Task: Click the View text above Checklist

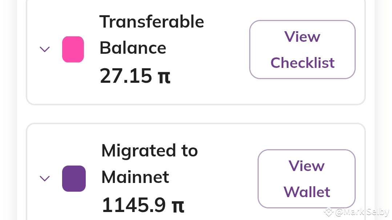Action: [x=302, y=37]
